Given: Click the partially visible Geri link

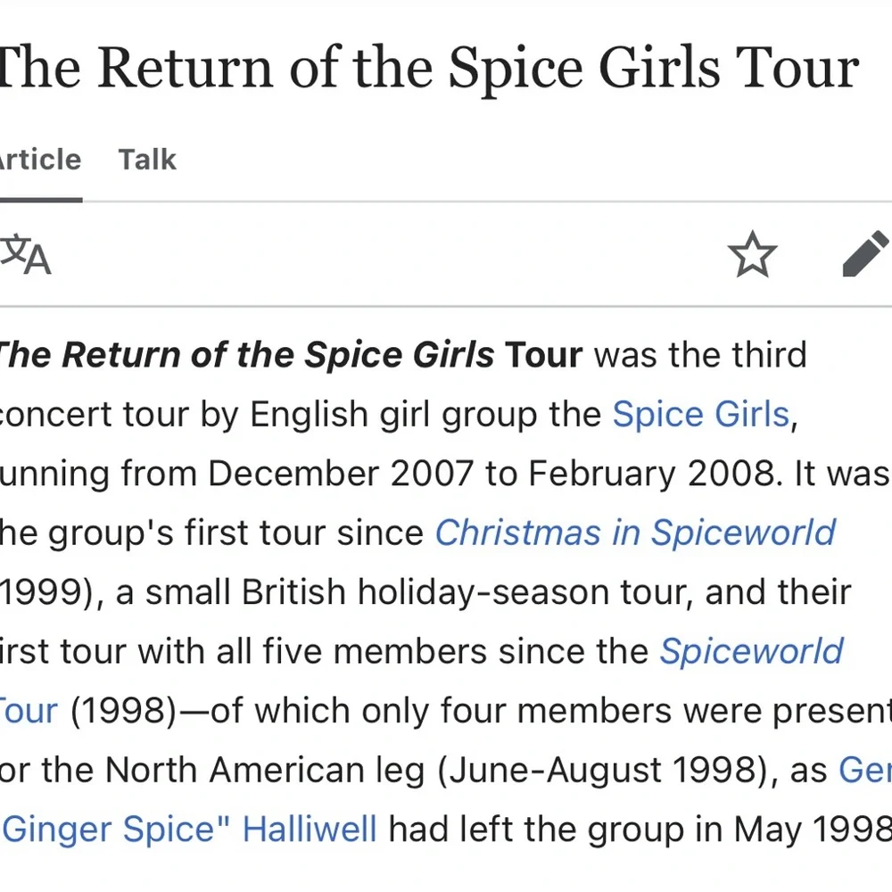Looking at the screenshot, I should pos(863,771).
